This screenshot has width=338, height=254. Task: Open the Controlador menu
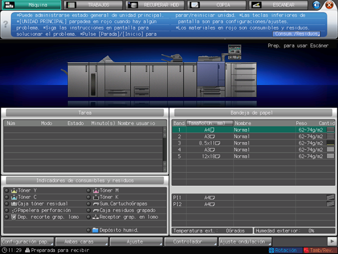coord(191,242)
